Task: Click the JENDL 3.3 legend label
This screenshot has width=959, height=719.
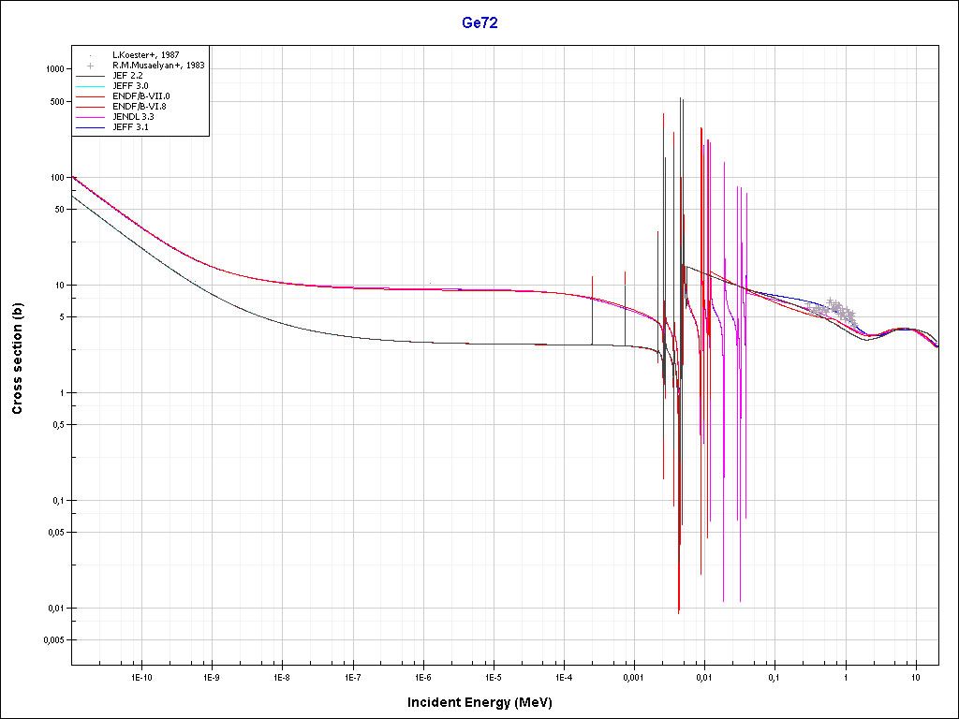Action: [x=133, y=117]
